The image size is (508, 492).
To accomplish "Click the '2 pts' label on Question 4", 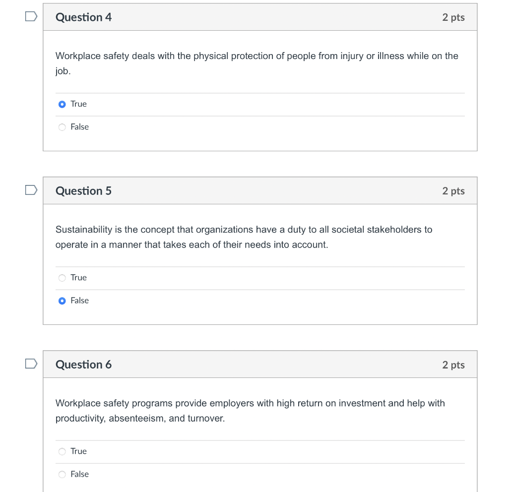I will click(x=453, y=17).
